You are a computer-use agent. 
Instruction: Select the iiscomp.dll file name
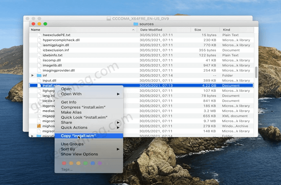52,60
